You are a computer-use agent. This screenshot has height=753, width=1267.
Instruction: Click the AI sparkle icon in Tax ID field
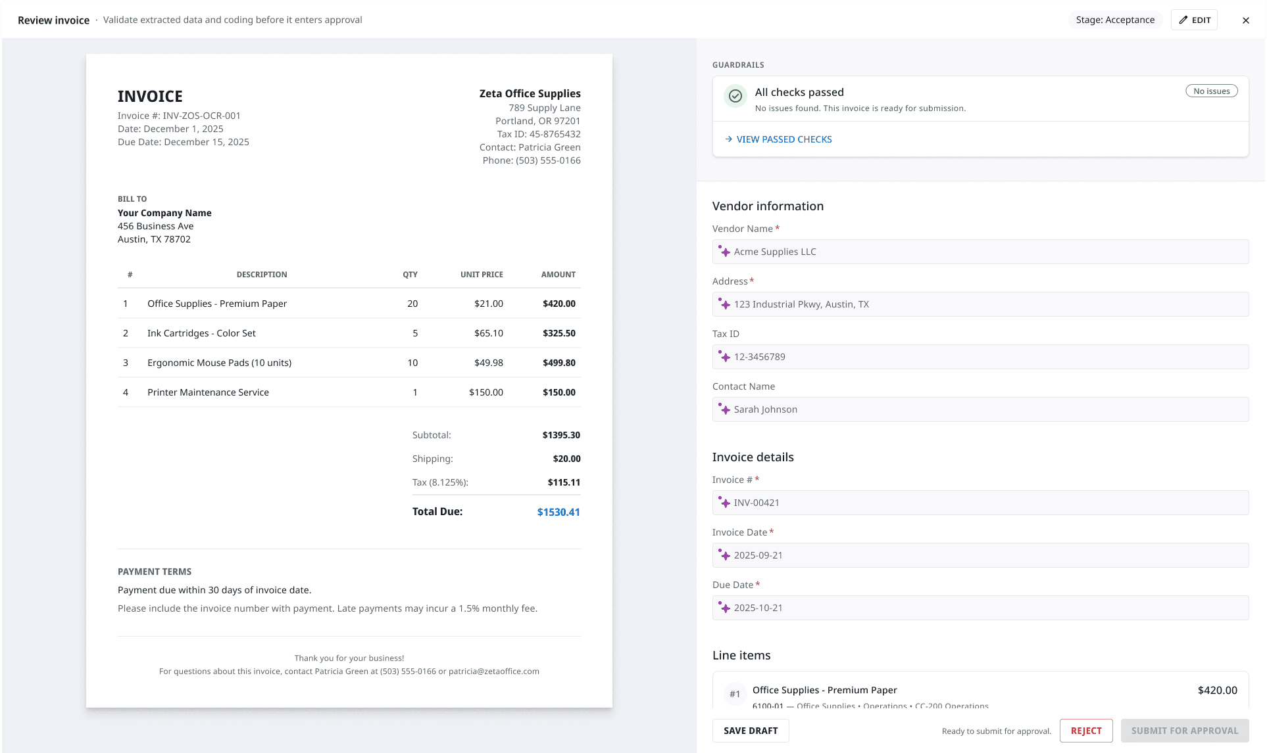724,356
